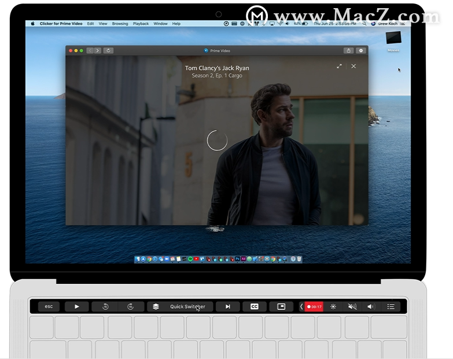The image size is (453, 359).
Task: Click the battery status indicator
Action: tap(301, 24)
